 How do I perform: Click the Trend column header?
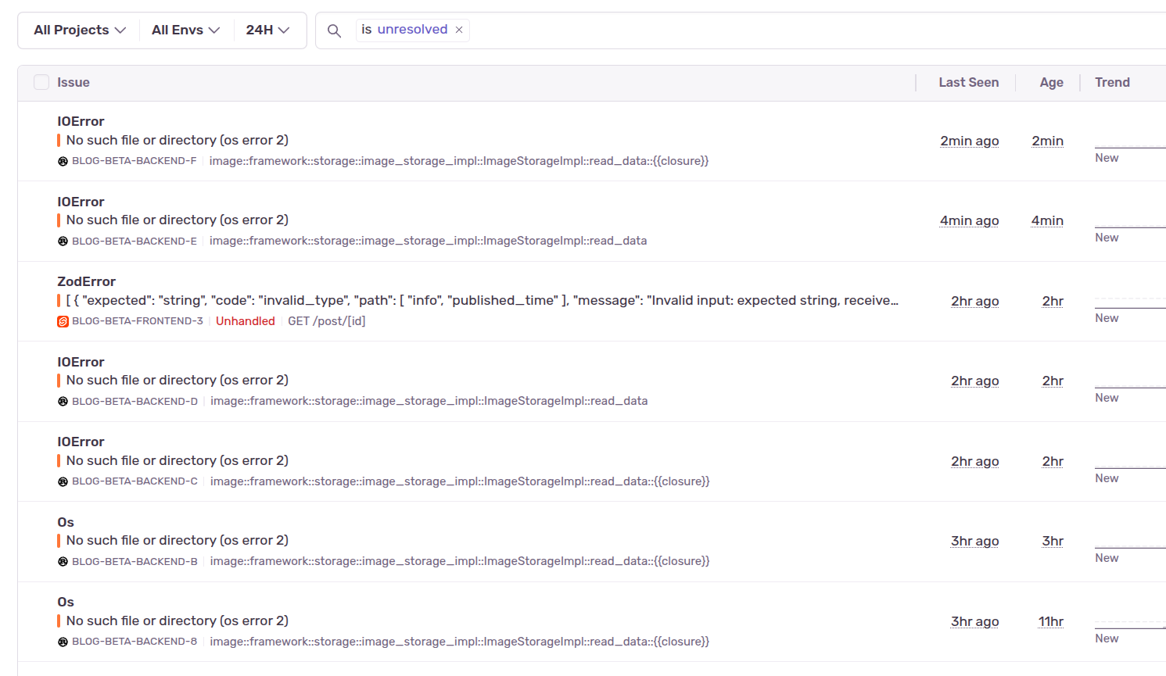coord(1112,82)
